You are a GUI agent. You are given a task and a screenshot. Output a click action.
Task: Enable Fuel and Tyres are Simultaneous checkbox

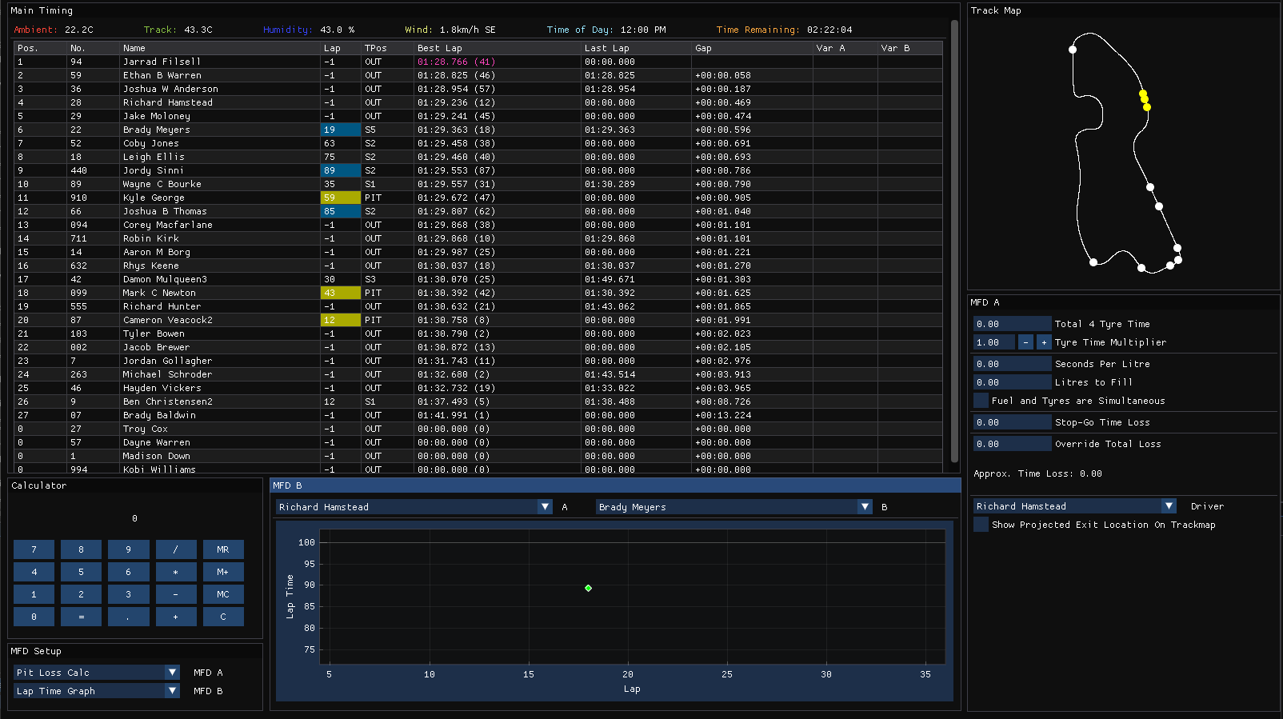[x=981, y=401]
